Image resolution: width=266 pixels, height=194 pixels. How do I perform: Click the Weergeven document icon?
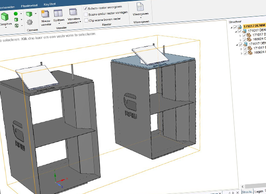click(x=140, y=7)
